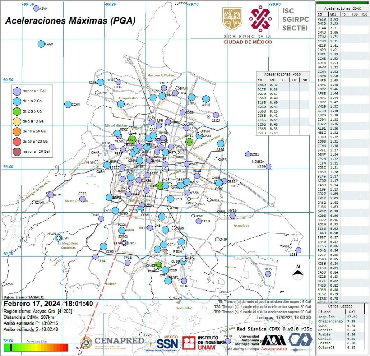This screenshot has width=370, height=356.
Task: Click the 'mayor a 120 Gal' legend swatch
Action: pos(17,152)
